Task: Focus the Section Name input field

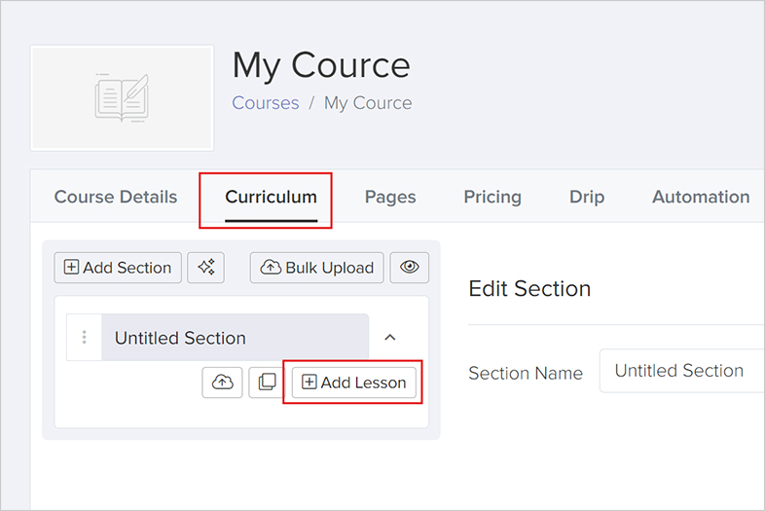Action: 681,371
